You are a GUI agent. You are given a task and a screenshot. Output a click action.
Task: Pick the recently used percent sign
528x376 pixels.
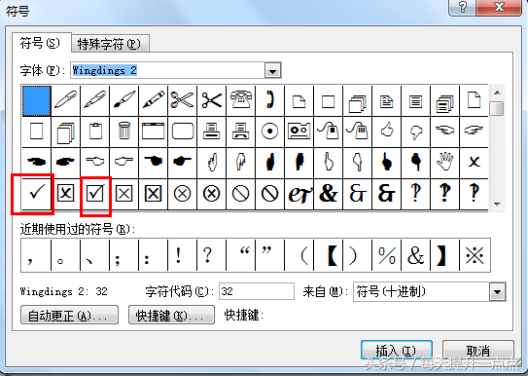click(387, 255)
